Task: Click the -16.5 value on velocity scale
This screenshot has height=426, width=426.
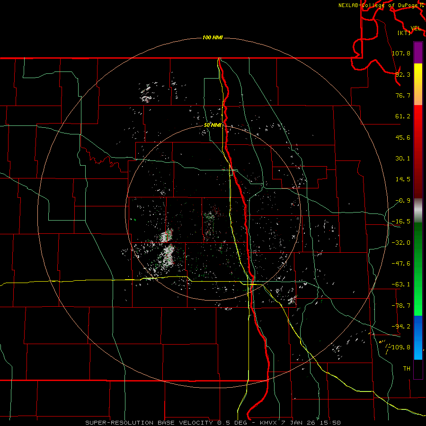Action: (401, 222)
